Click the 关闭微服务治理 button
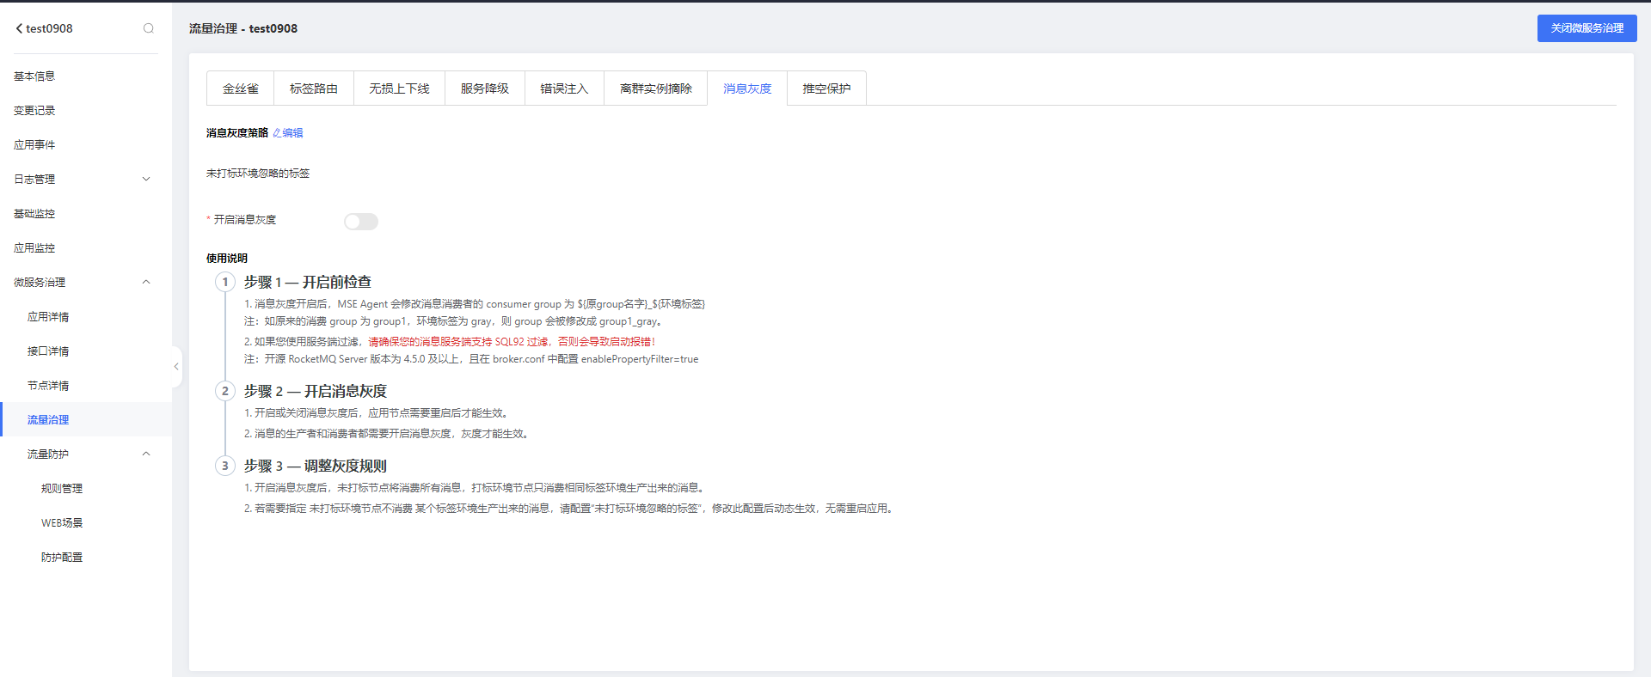 click(x=1587, y=28)
